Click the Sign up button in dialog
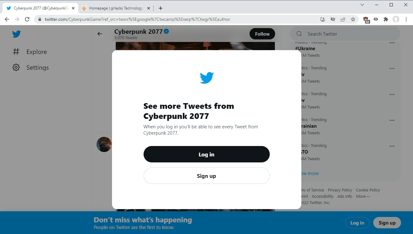Screen dimensions: 413x234 pos(206,176)
